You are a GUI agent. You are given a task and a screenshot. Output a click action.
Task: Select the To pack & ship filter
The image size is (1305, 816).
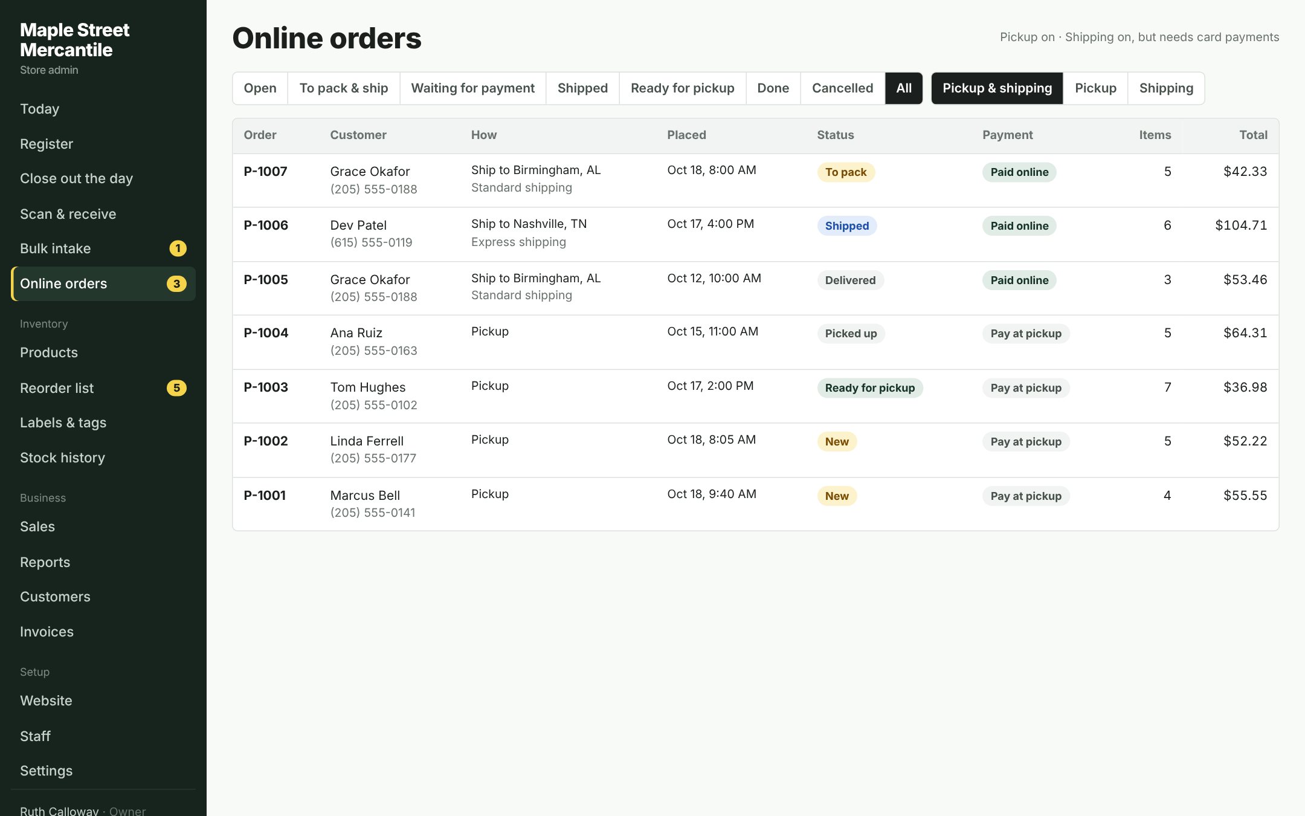click(344, 88)
